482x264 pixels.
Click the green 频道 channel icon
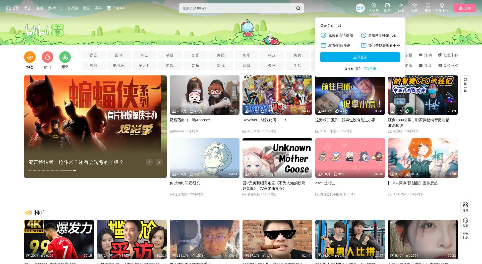(x=65, y=57)
